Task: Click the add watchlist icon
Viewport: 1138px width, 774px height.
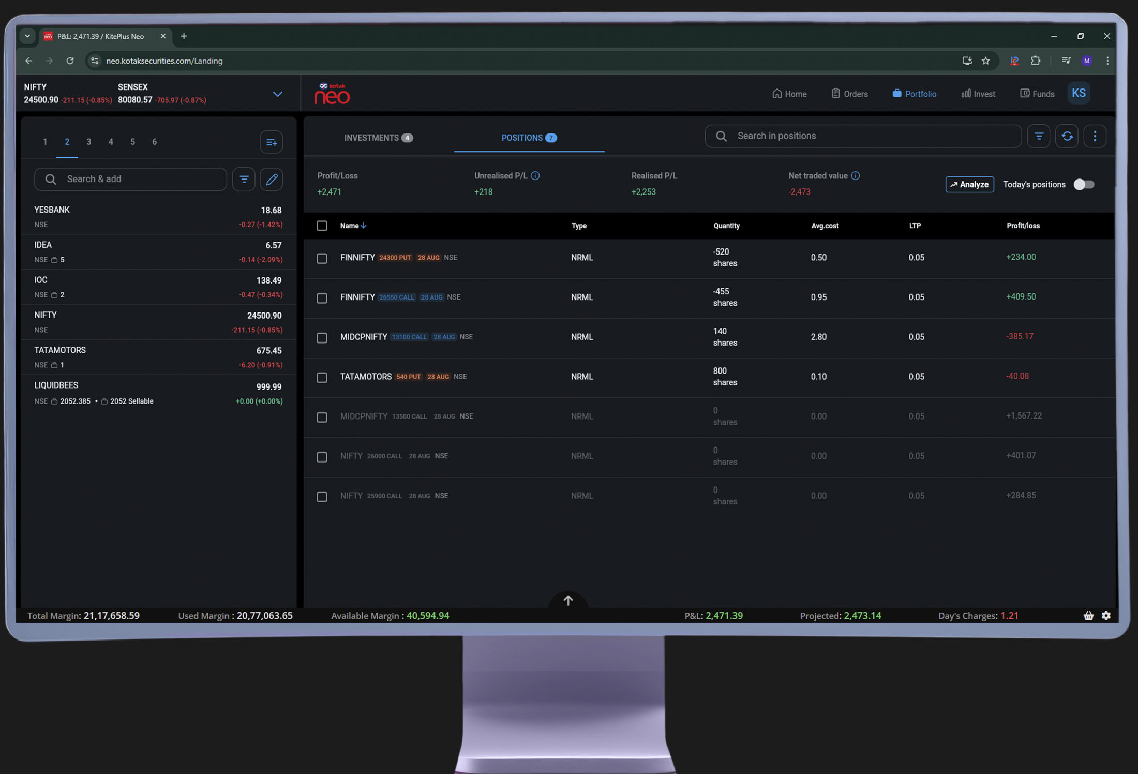Action: (271, 142)
